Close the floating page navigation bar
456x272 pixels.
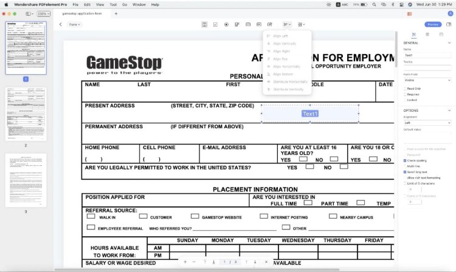(x=266, y=262)
